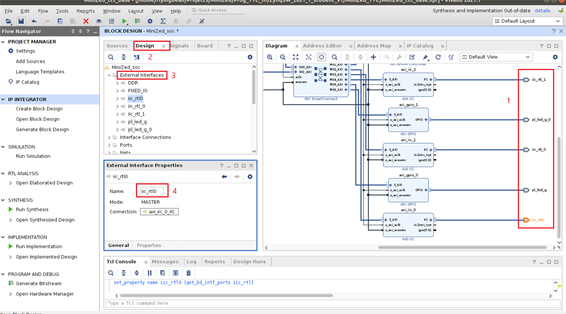Viewport: 566px width, 314px height.
Task: Expand the FIXED_IO interface node
Action: (118, 91)
